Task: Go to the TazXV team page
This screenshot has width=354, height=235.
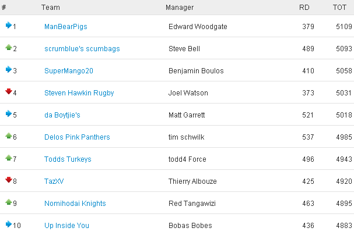Action: 54,181
